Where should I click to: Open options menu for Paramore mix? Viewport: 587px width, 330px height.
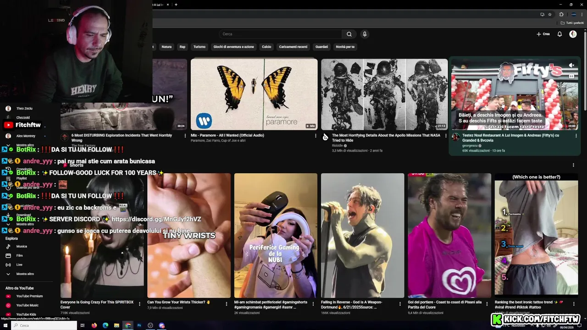pyautogui.click(x=315, y=136)
